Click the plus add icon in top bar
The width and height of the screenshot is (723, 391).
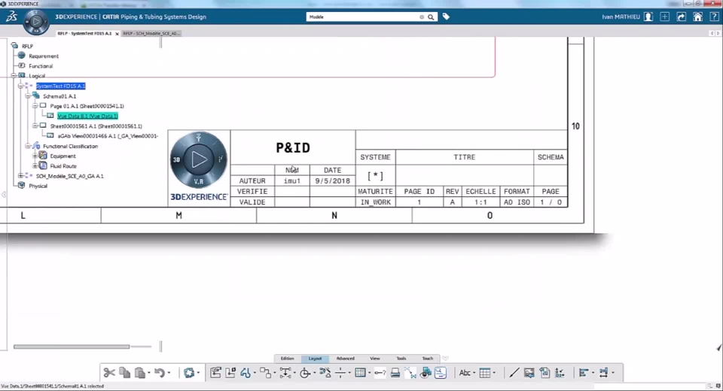(664, 17)
